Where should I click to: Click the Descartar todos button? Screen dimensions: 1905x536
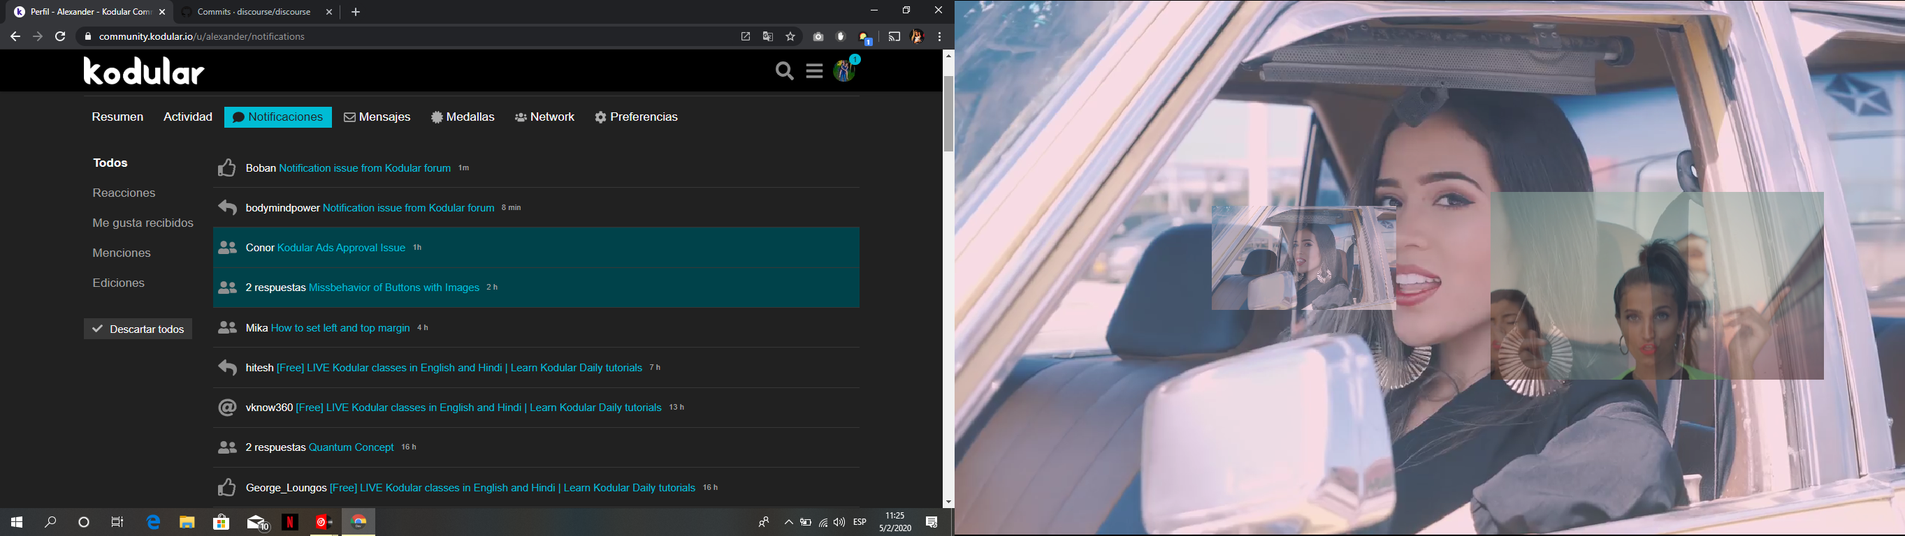coord(138,329)
